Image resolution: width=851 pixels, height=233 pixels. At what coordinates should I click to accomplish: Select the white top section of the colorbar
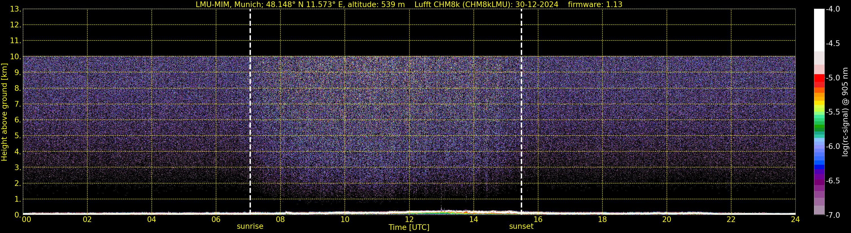pyautogui.click(x=819, y=30)
